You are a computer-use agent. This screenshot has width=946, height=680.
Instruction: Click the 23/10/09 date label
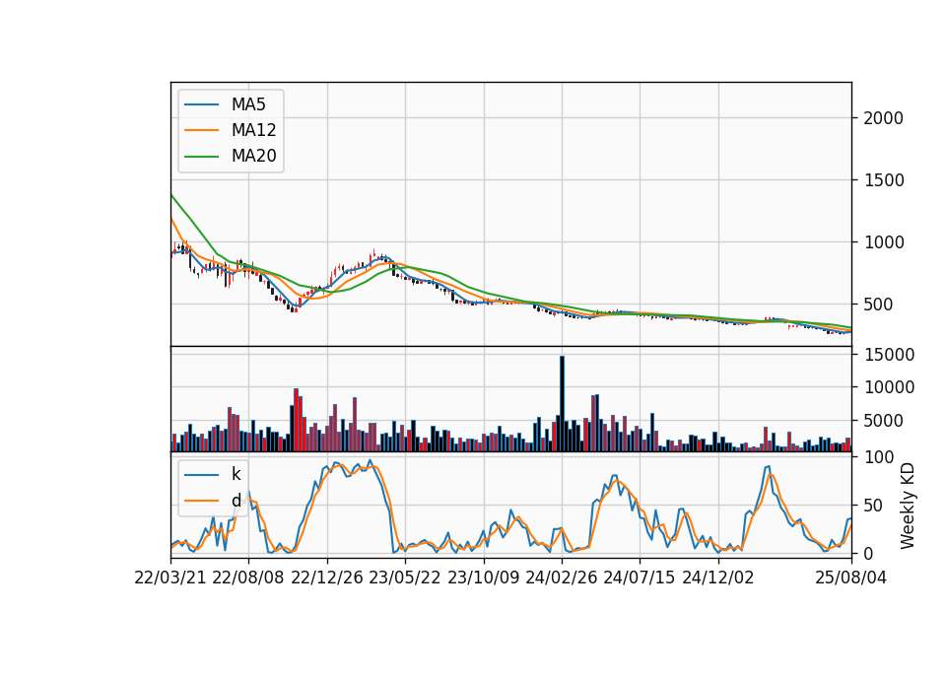[483, 578]
